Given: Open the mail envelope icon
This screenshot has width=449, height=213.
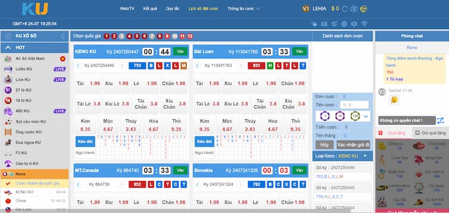Looking at the screenshot, I should click(324, 24).
